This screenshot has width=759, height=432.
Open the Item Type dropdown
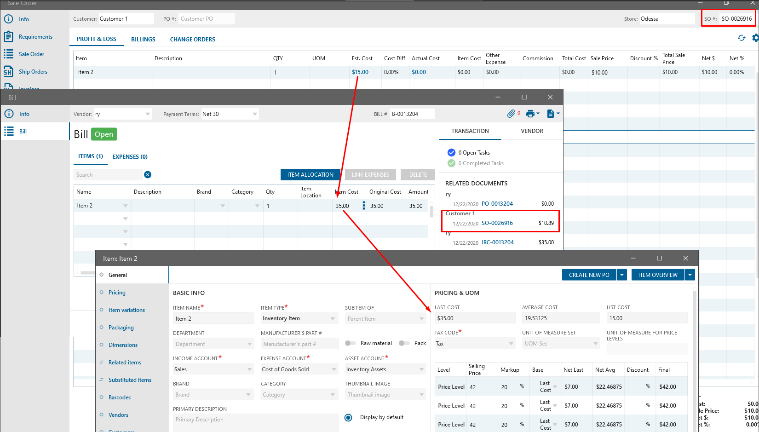(333, 319)
